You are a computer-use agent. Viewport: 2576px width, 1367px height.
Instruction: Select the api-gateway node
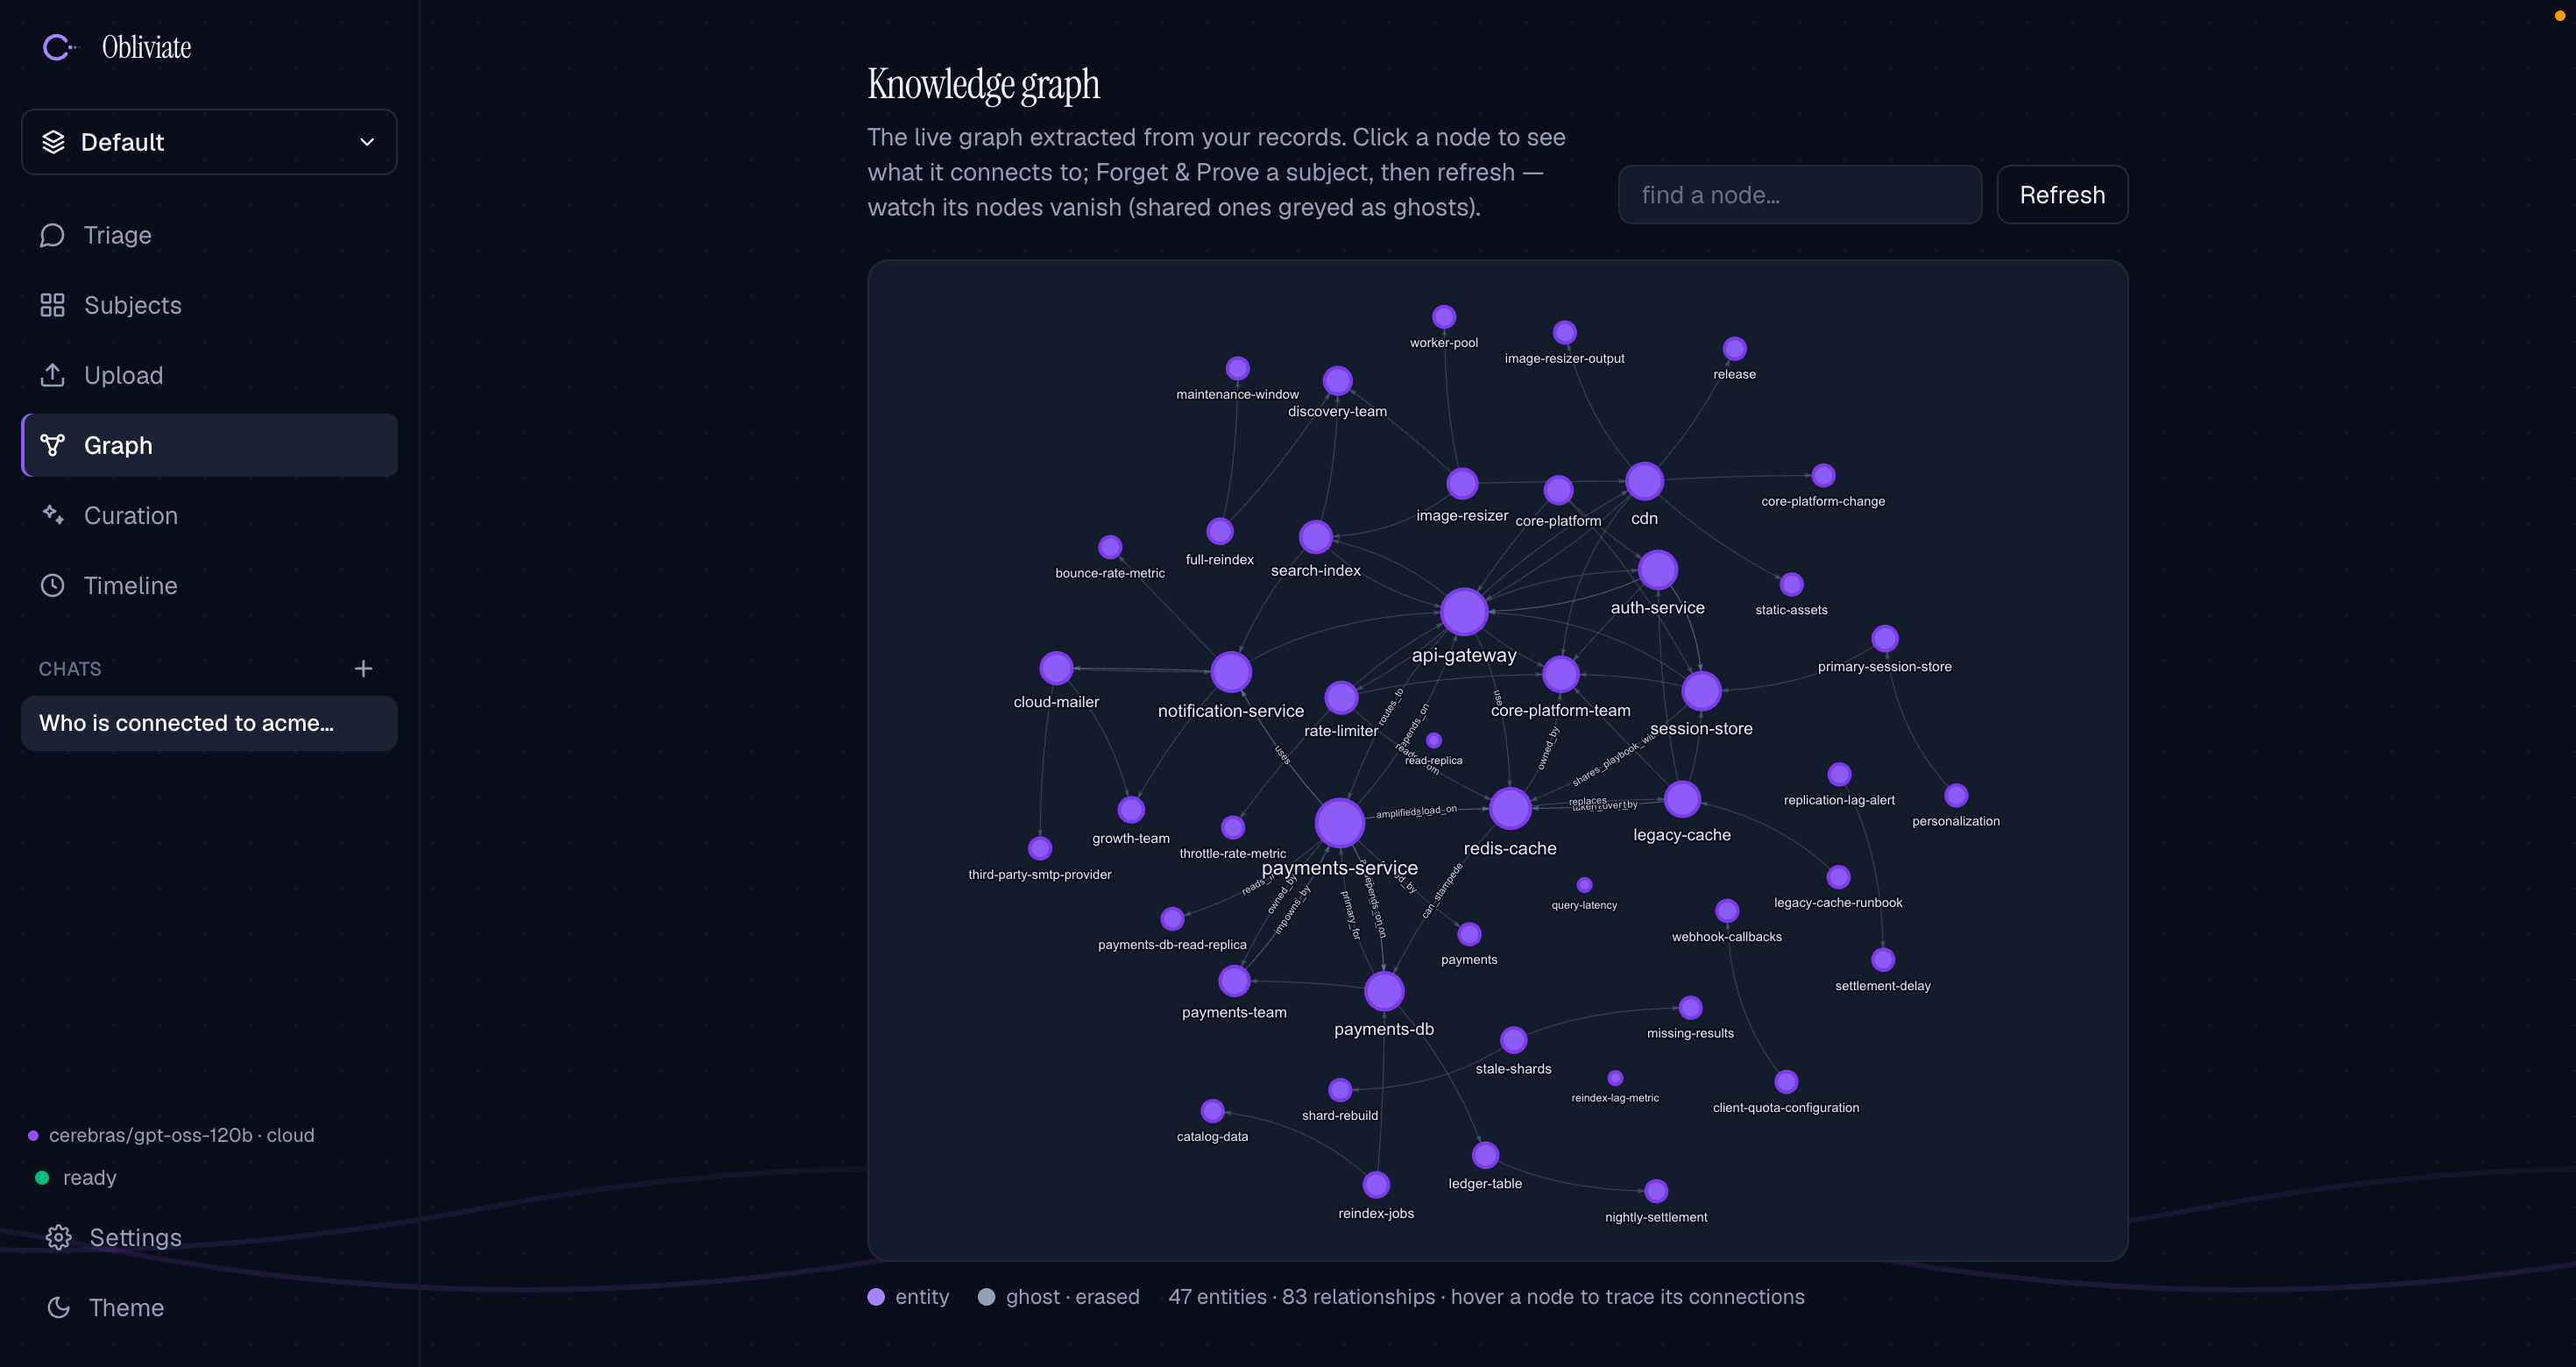pyautogui.click(x=1464, y=612)
